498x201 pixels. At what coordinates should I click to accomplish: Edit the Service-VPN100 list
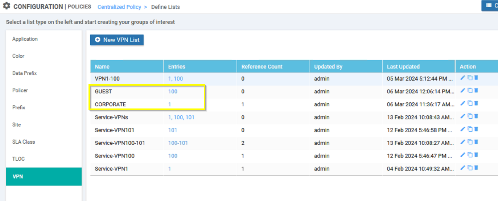coord(462,155)
